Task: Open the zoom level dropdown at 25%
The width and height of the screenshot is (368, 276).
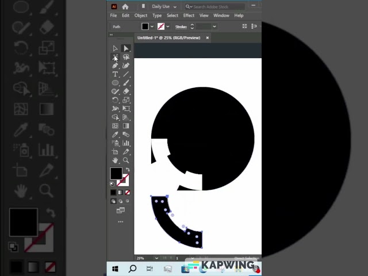Action: pos(156,258)
